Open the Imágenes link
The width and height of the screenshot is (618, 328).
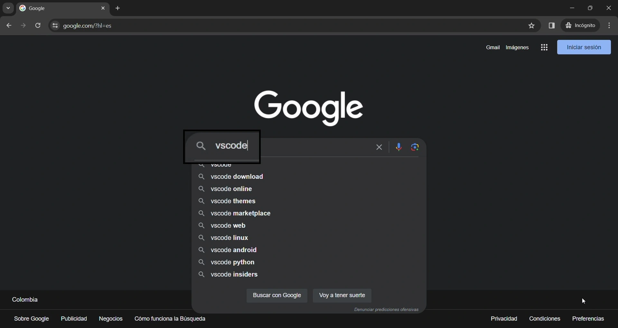pos(518,48)
